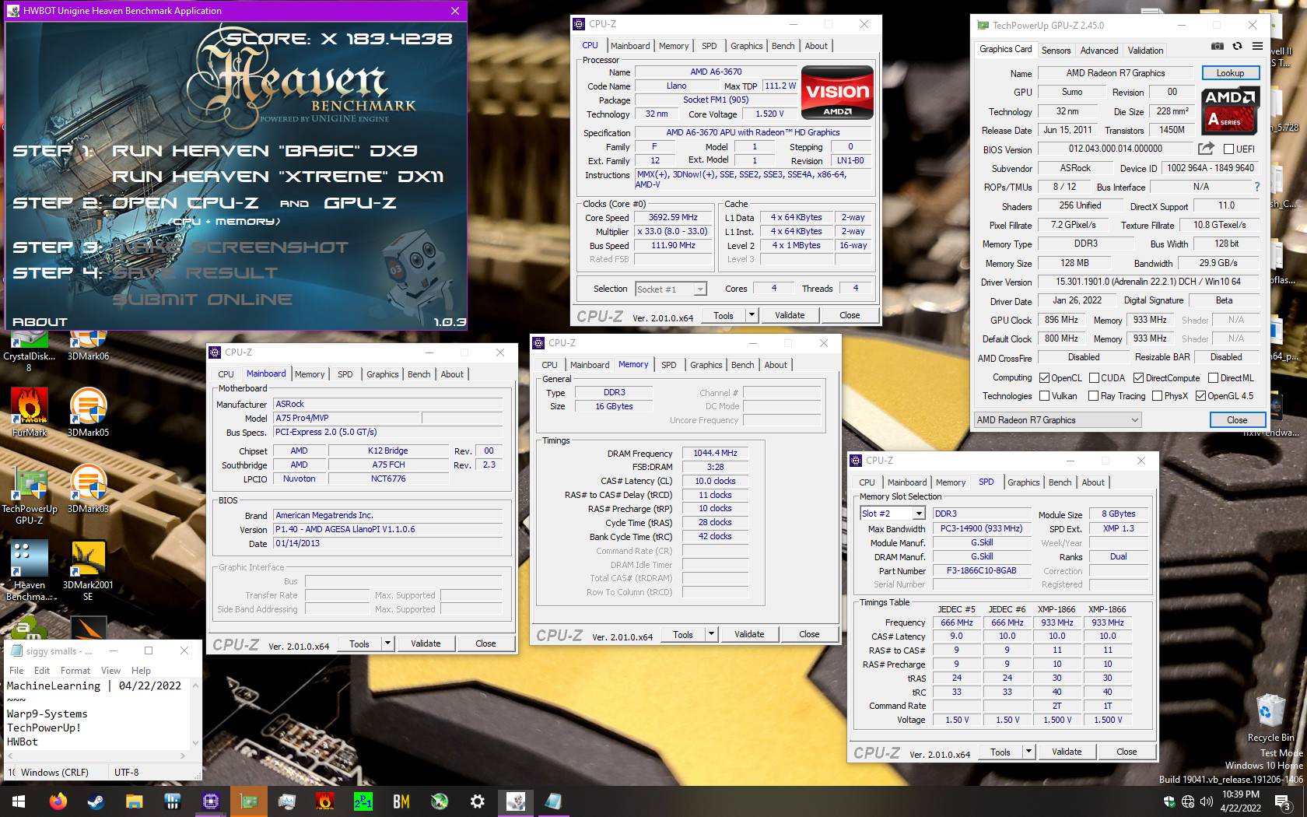Open the Validation tab in GPU-Z

click(1145, 50)
